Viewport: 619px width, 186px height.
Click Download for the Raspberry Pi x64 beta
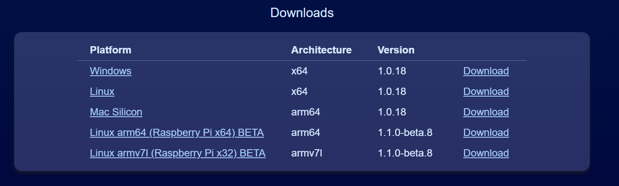coord(486,133)
